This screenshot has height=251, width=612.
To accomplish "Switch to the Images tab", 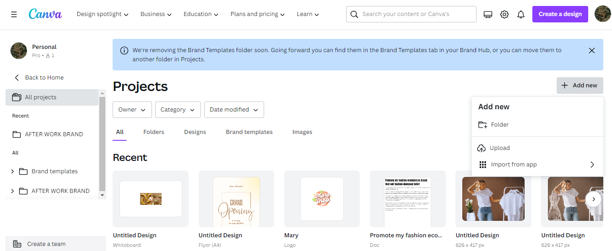I will click(302, 132).
